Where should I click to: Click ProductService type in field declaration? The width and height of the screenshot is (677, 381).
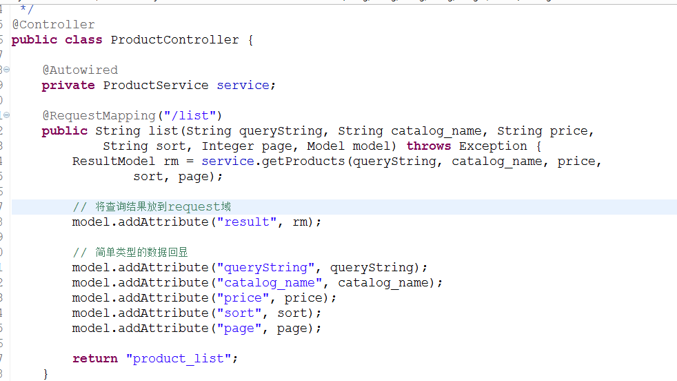[x=155, y=85]
